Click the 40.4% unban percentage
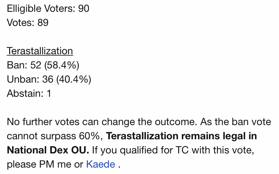Image resolution: width=279 pixels, height=174 pixels. (73, 79)
